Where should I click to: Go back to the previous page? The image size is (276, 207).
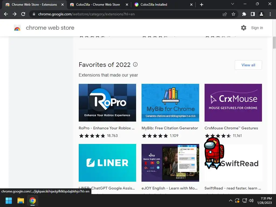click(6, 14)
